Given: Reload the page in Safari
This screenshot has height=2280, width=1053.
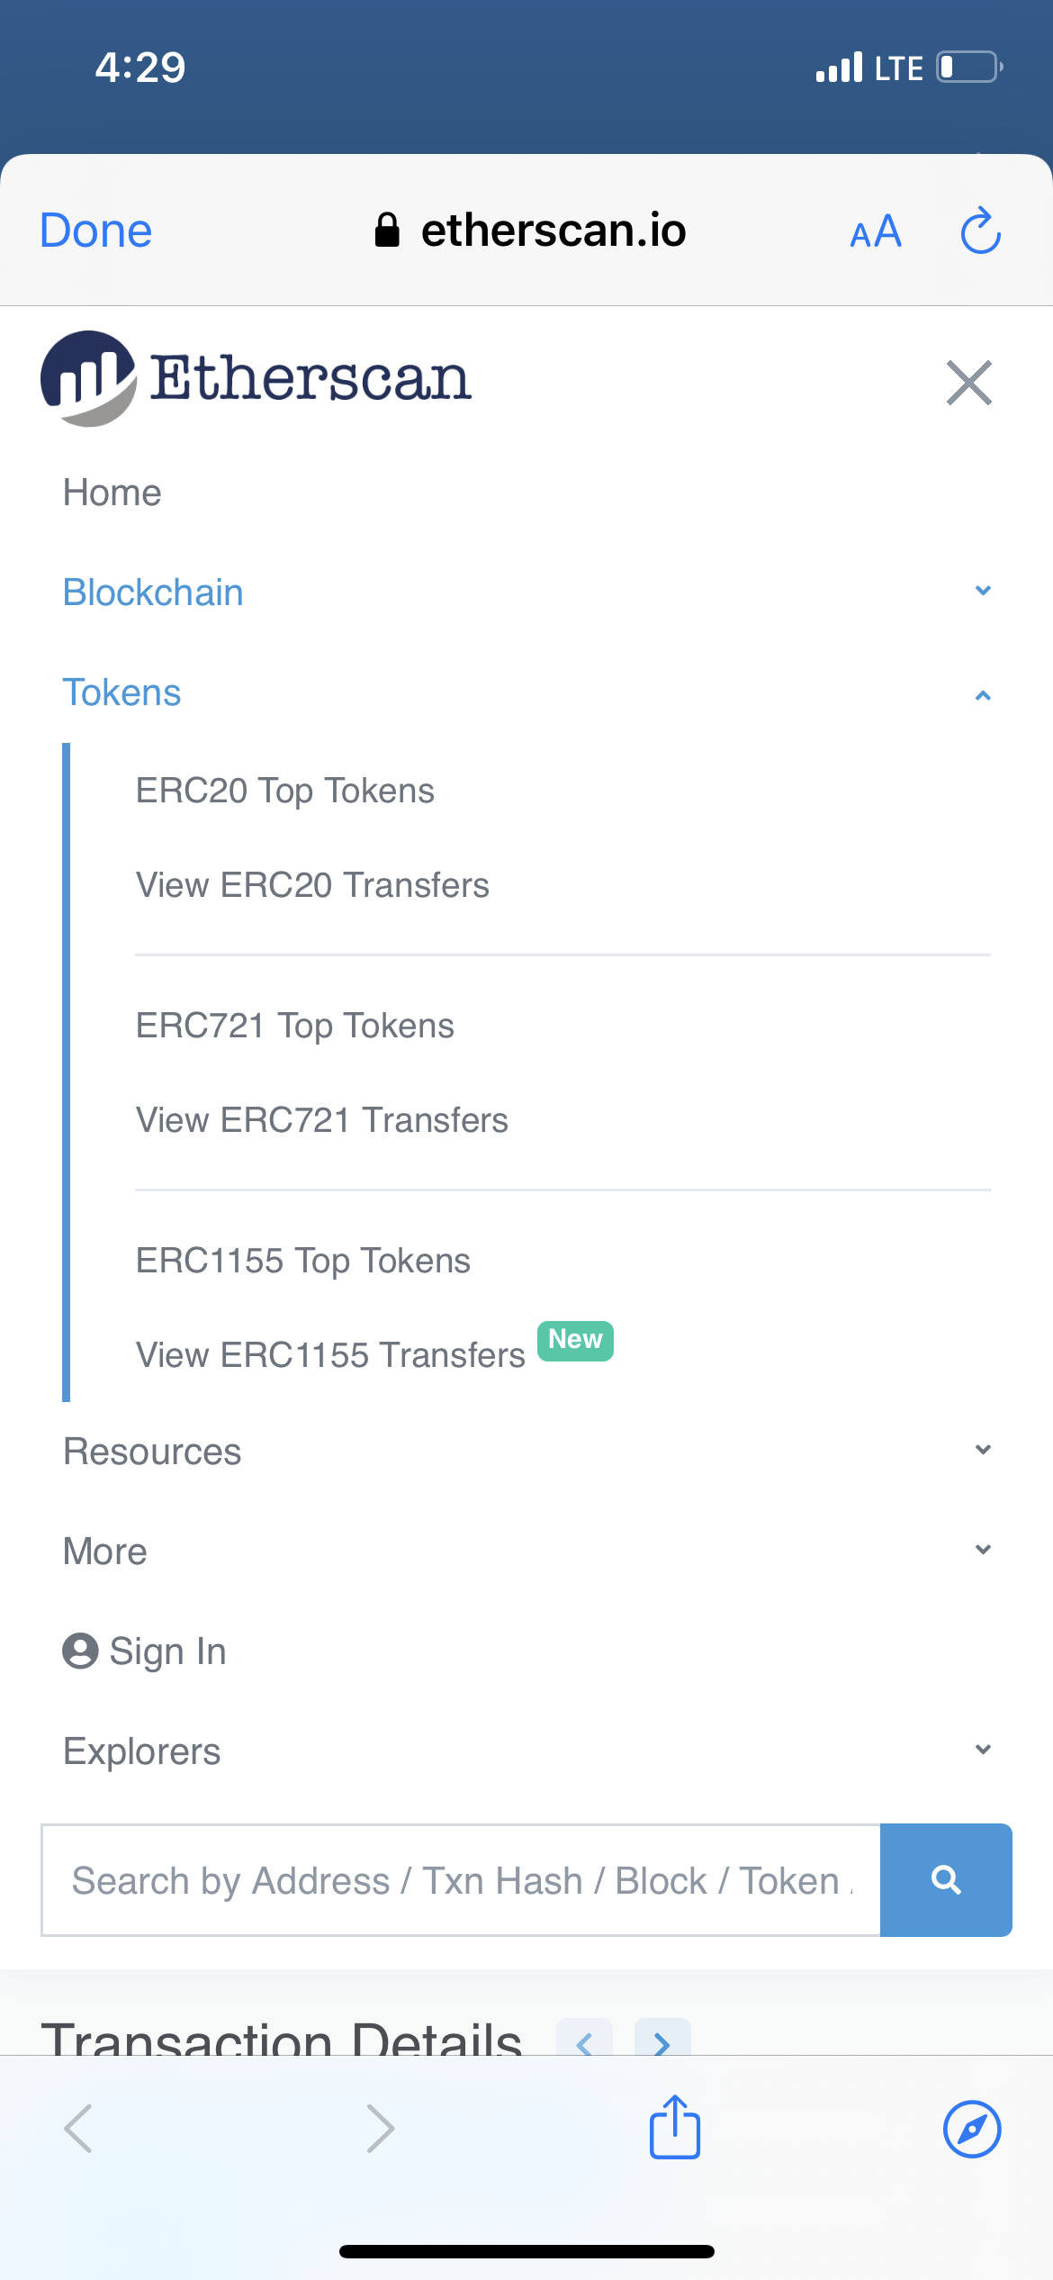Looking at the screenshot, I should click(x=980, y=231).
